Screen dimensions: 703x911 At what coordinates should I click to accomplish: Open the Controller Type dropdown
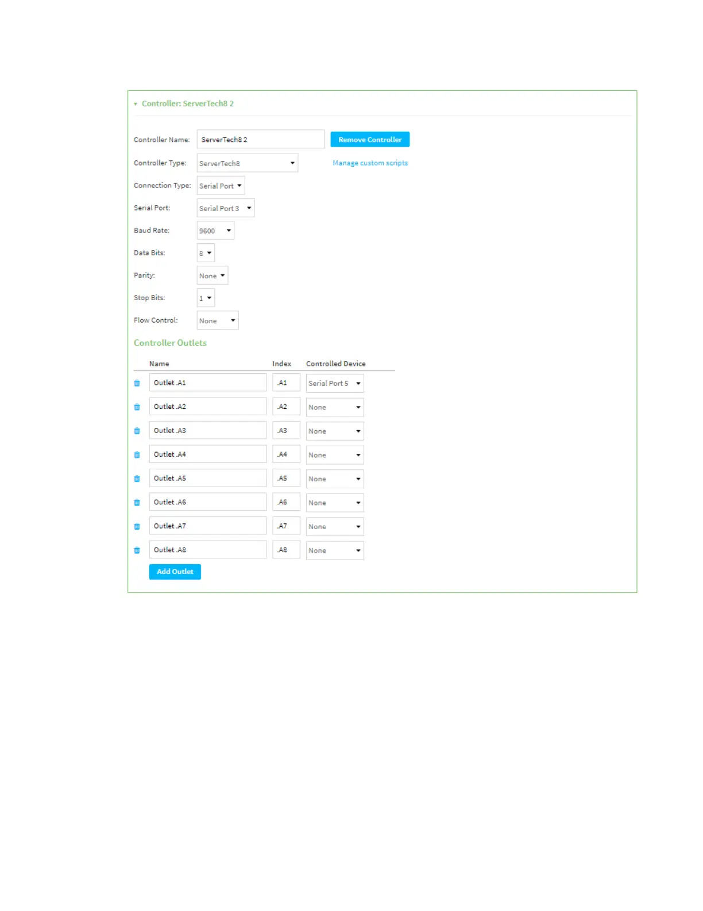coord(247,163)
